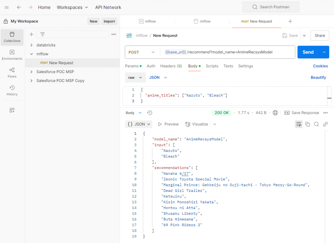This screenshot has width=334, height=243.
Task: Send the request
Action: click(x=308, y=52)
